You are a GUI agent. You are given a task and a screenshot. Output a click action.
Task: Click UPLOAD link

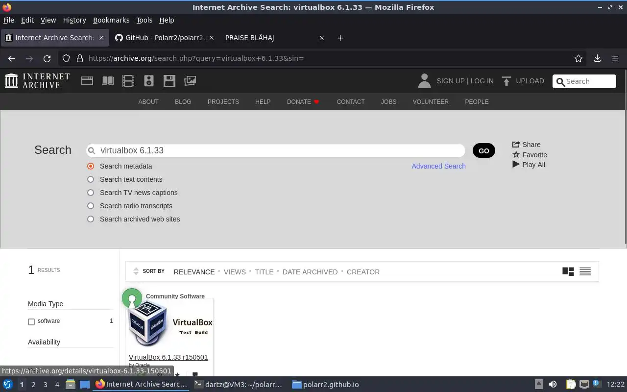pos(530,81)
